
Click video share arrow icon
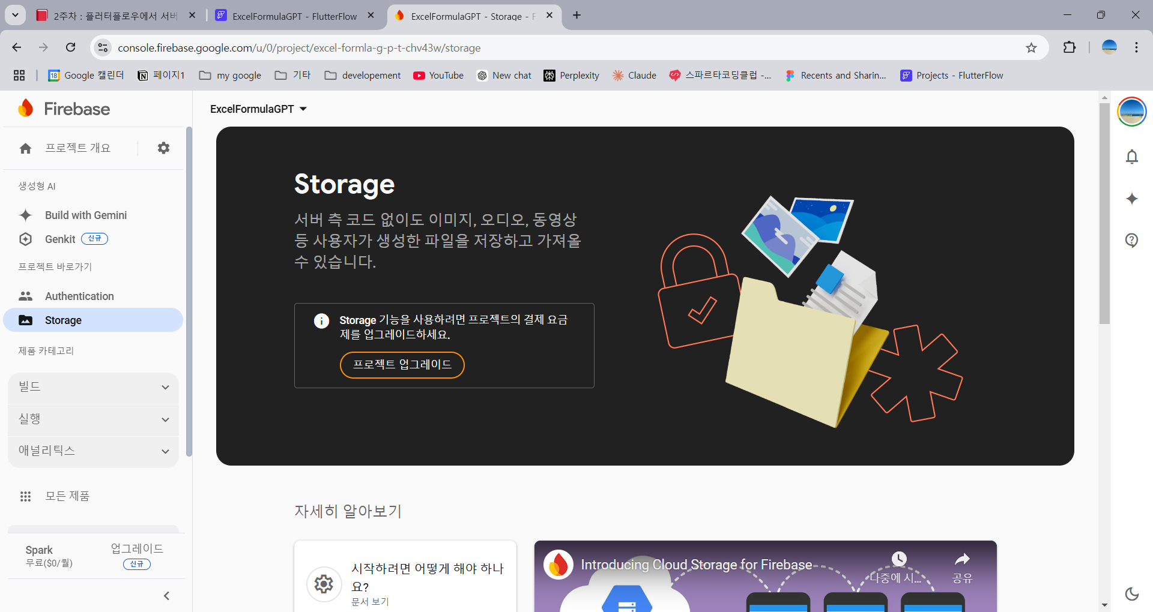(962, 560)
